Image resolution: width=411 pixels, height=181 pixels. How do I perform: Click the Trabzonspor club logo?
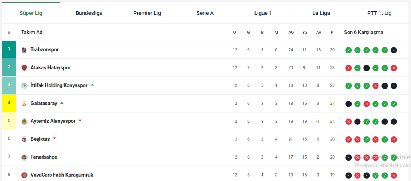tap(24, 50)
